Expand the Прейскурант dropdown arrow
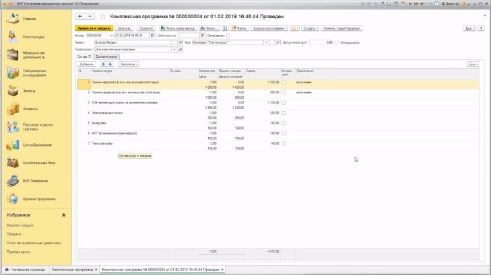 point(174,49)
